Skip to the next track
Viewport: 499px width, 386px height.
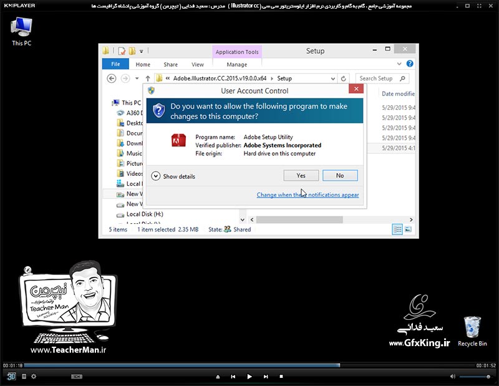click(266, 377)
